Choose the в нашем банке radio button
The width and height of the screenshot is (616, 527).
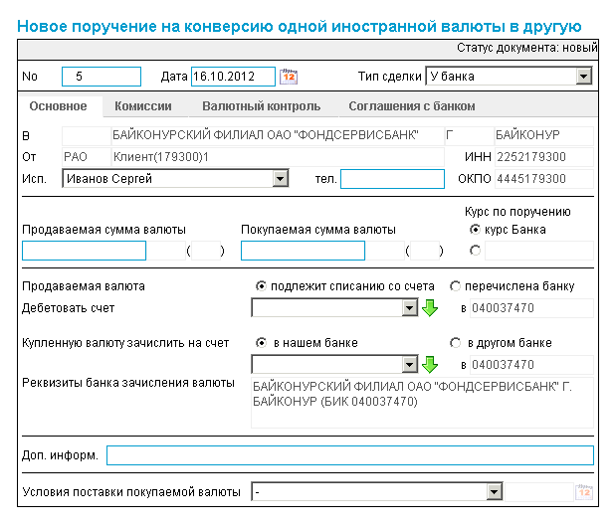261,343
